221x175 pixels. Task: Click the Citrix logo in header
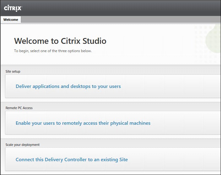tap(13, 8)
